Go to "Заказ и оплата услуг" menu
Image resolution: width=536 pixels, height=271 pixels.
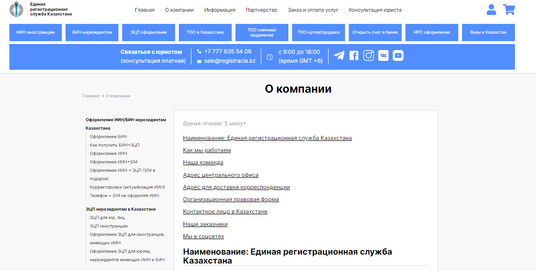(x=313, y=10)
